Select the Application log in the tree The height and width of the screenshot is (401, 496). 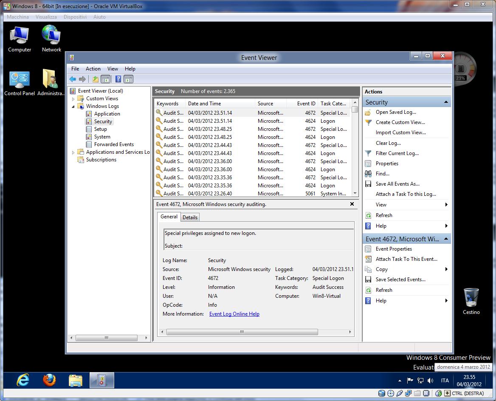[107, 114]
